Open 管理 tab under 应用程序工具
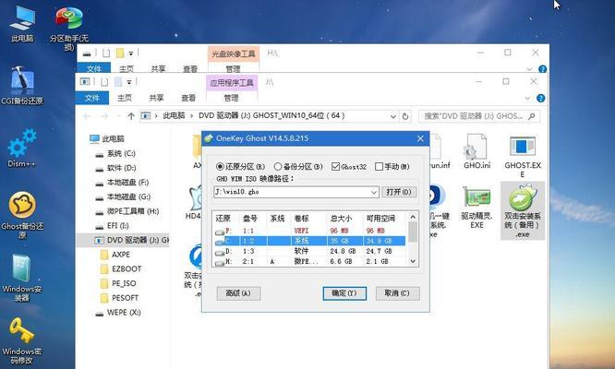This screenshot has width=615, height=369. coord(231,98)
